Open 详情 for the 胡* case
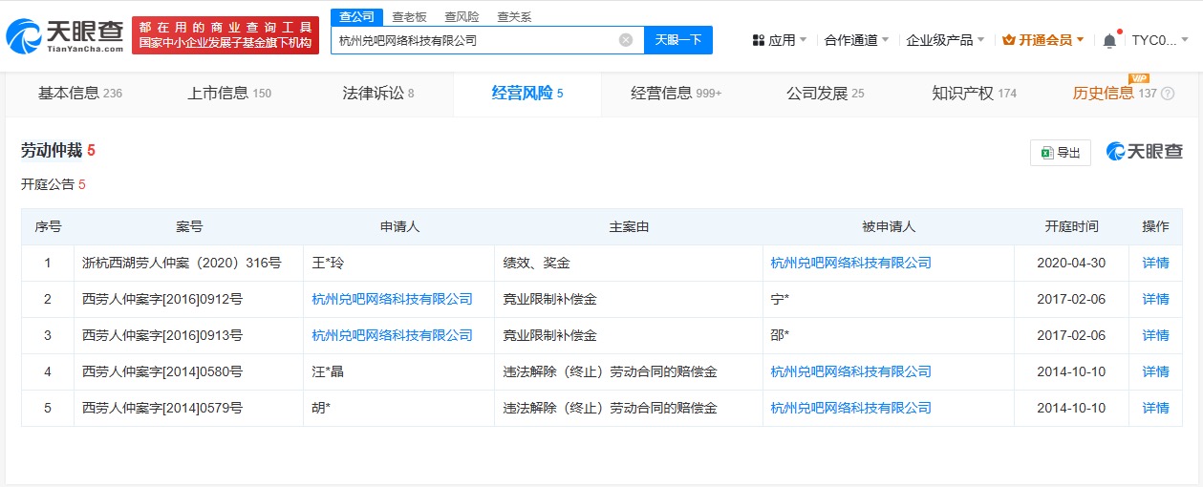1203x487 pixels. click(x=1155, y=408)
